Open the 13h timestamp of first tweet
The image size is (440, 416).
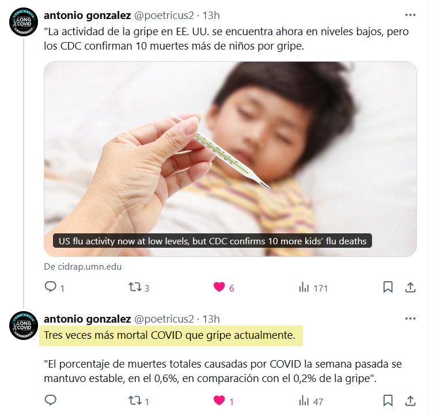point(211,15)
